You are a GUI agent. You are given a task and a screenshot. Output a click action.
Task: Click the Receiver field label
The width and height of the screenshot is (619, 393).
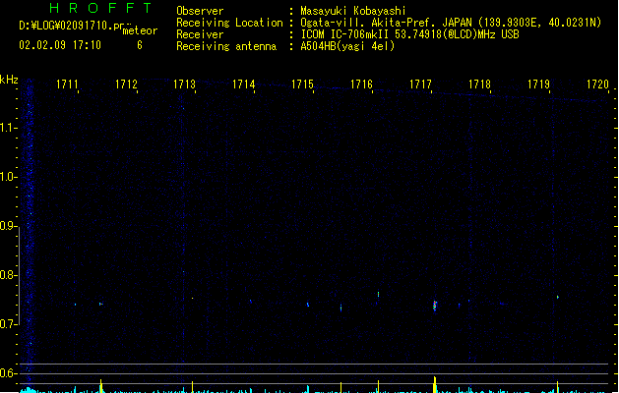[x=200, y=34]
